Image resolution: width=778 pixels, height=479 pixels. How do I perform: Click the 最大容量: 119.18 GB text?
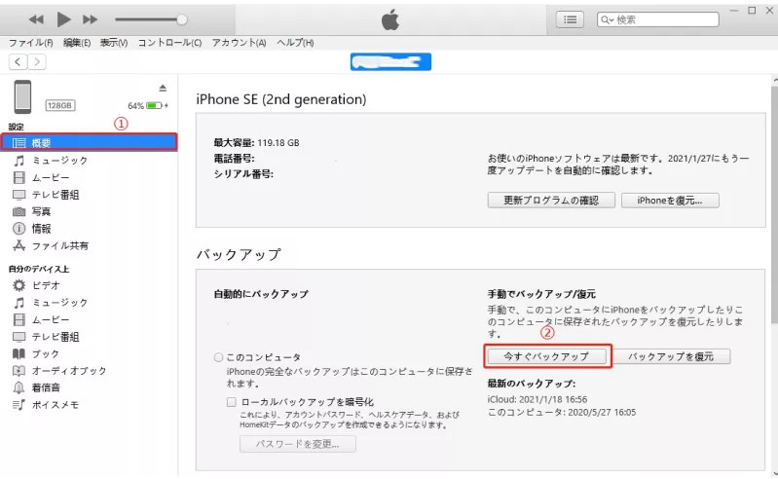(256, 143)
